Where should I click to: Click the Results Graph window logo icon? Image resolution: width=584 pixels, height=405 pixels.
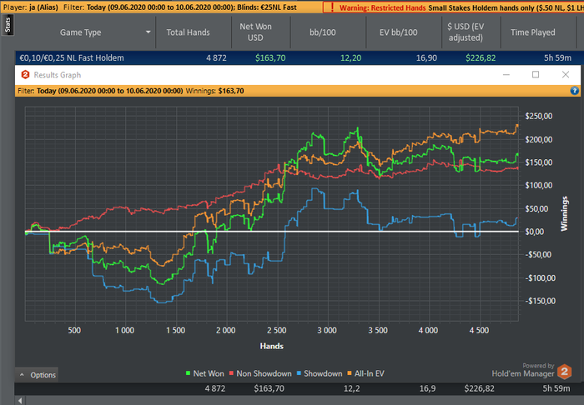point(25,75)
